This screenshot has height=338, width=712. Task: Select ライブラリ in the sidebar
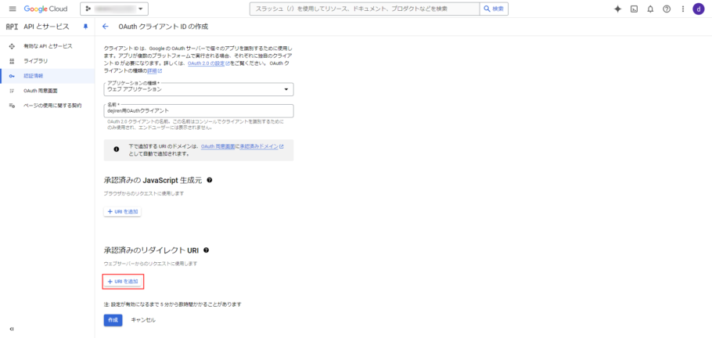point(34,60)
